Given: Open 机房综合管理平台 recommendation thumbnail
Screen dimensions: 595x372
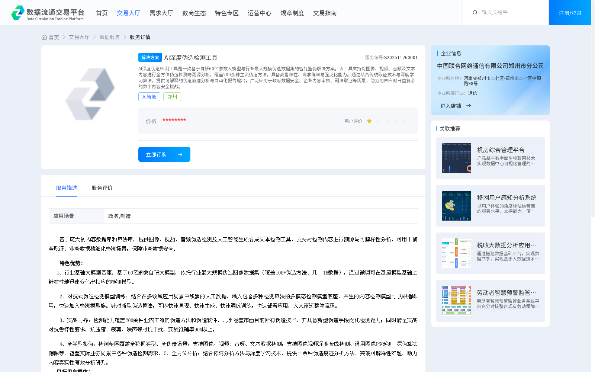Looking at the screenshot, I should (456, 158).
